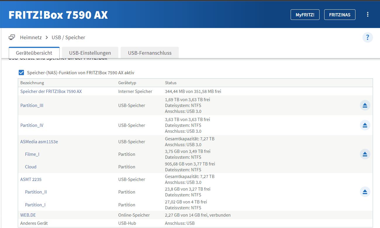Select the Geräteübersicht tab
The width and height of the screenshot is (380, 228).
(x=34, y=53)
